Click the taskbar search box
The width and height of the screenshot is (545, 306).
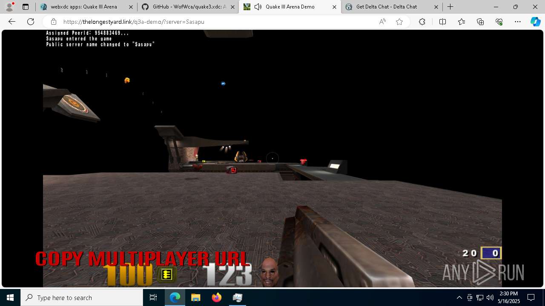82,297
